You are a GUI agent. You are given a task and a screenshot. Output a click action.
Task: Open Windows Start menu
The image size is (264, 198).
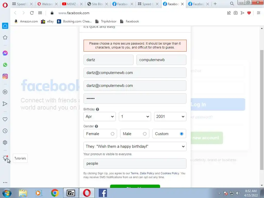tap(7, 193)
